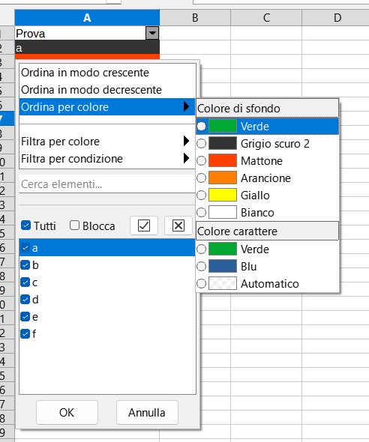Screen dimensions: 369x442
Task: Enable the Blocca checkbox
Action: pos(74,225)
